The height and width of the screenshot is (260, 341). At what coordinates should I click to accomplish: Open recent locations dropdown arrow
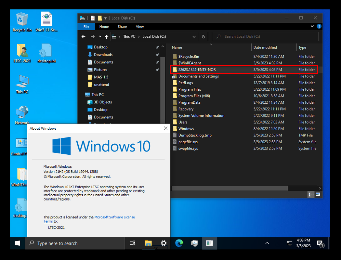pos(100,36)
